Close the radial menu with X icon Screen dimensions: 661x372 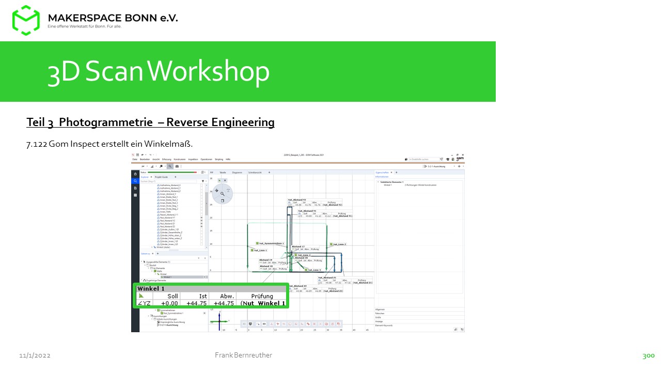pos(225,180)
